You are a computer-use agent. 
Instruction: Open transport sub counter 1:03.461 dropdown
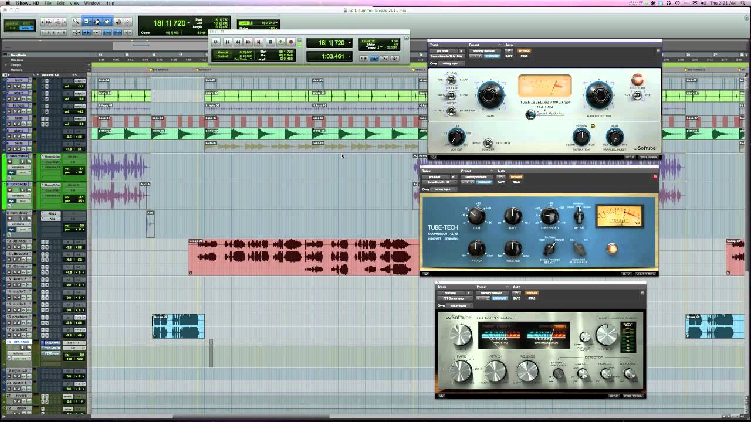click(x=349, y=56)
